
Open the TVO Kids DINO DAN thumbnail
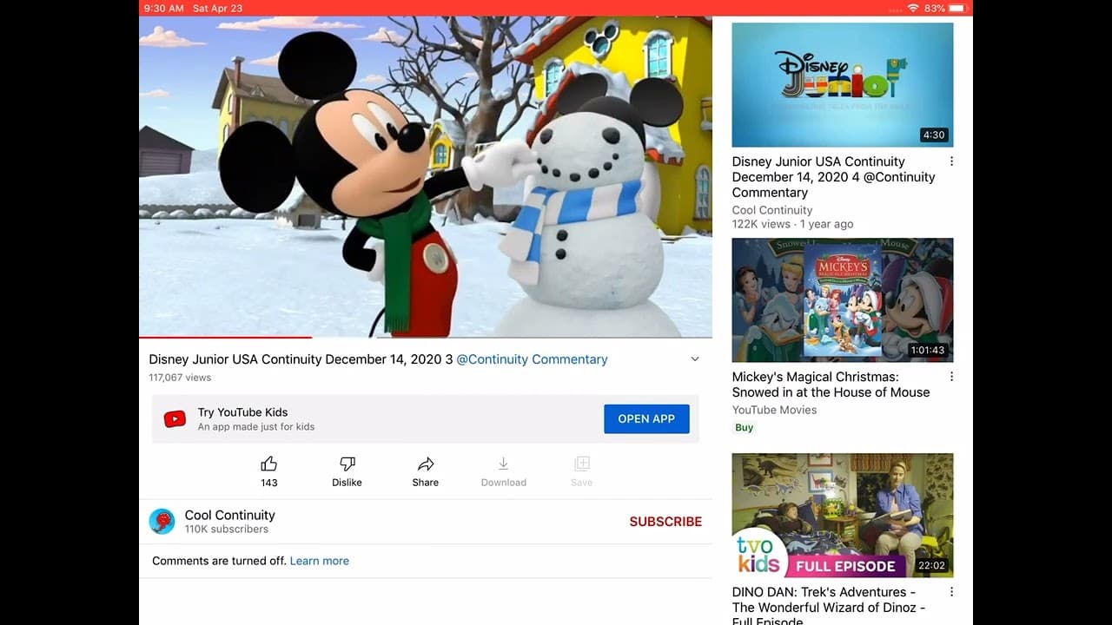(843, 516)
